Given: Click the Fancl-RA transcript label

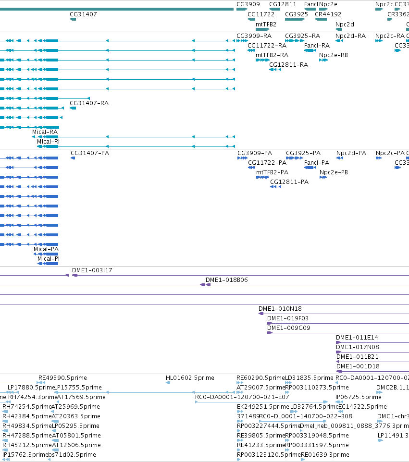Looking at the screenshot, I should [317, 46].
